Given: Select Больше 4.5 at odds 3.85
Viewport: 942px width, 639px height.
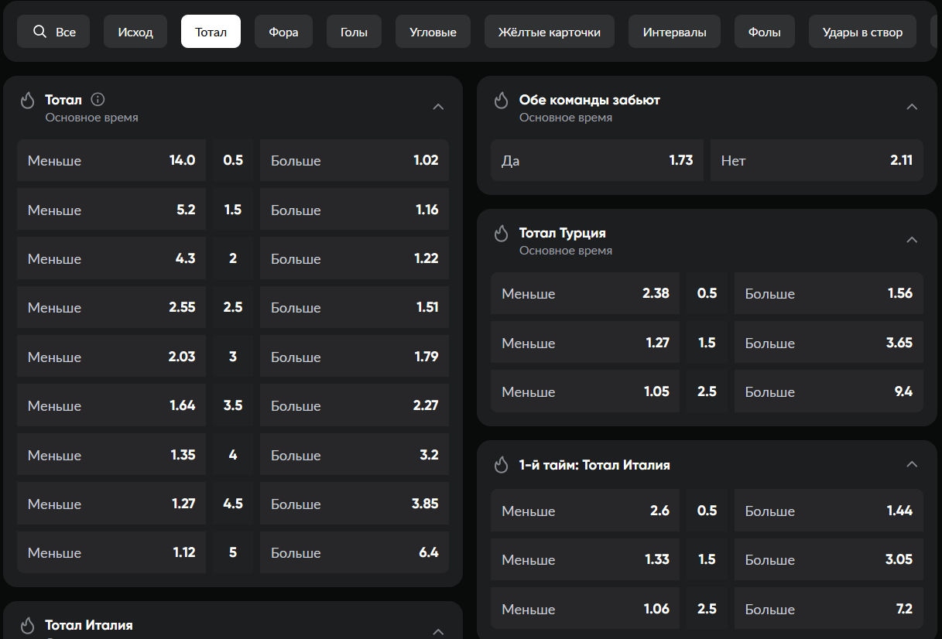Looking at the screenshot, I should click(355, 504).
